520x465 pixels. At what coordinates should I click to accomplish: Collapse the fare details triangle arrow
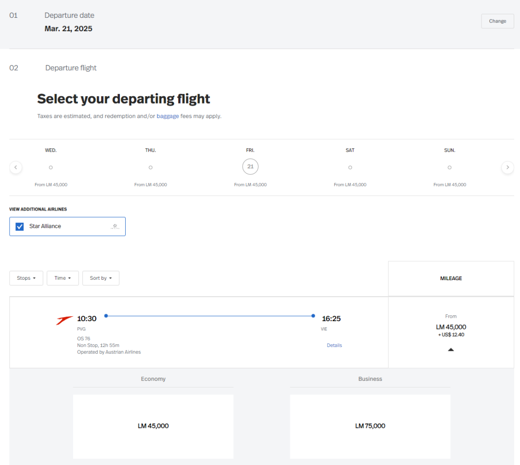[x=451, y=349]
